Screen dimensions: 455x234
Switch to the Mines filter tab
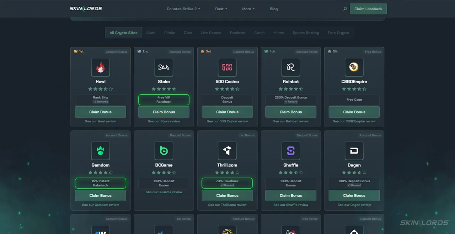click(x=279, y=33)
